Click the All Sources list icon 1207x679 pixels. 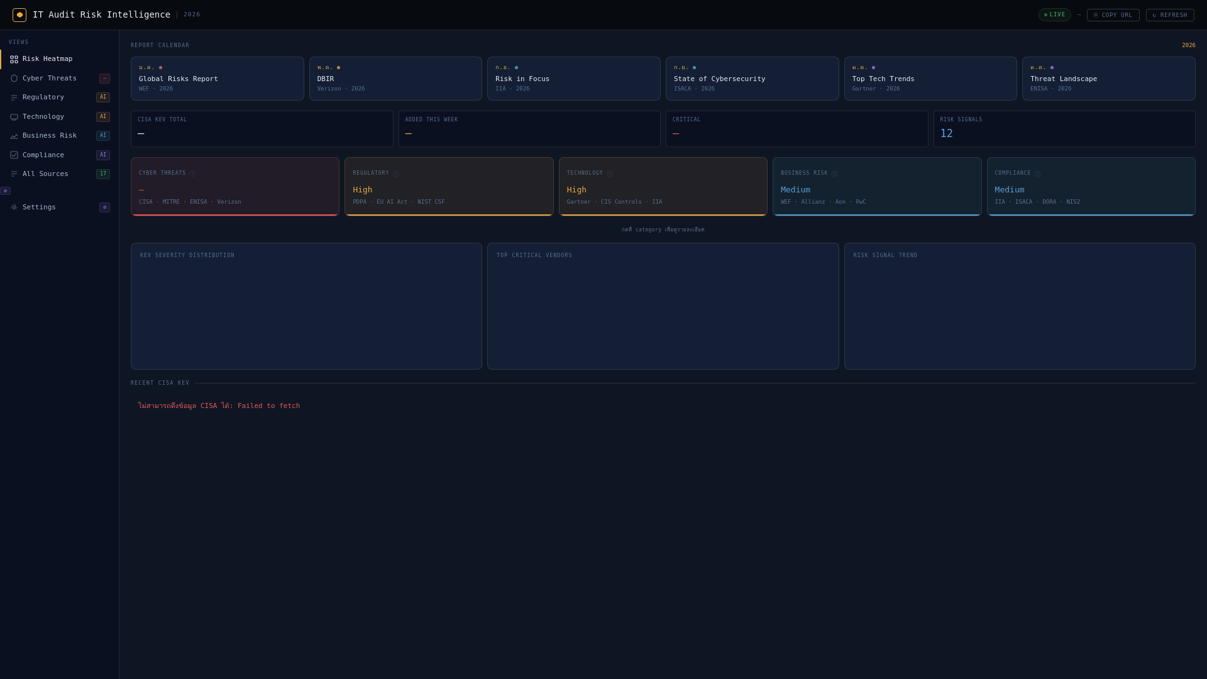click(x=14, y=174)
